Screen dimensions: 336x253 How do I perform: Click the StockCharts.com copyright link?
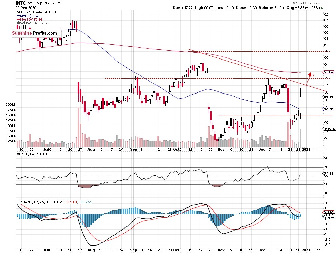click(x=308, y=3)
